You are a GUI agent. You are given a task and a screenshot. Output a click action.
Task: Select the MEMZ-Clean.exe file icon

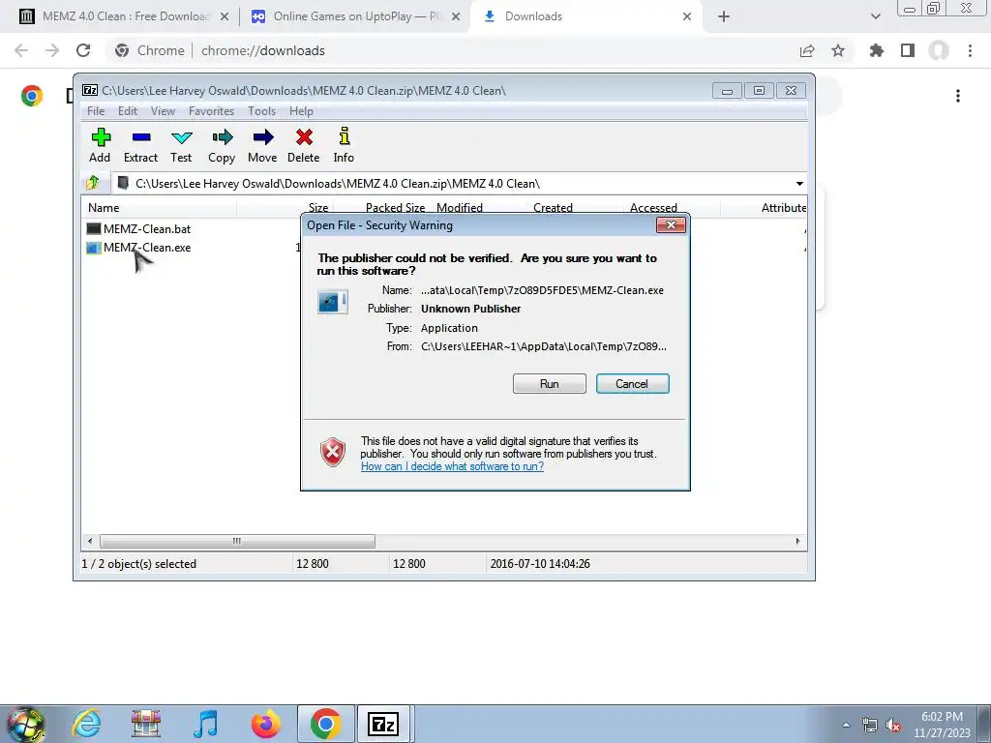pos(94,248)
